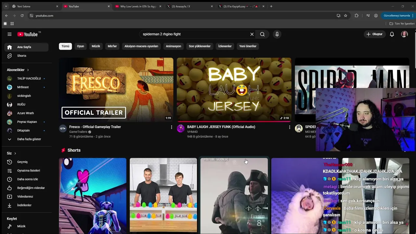Select the Müzik filter chip
Image resolution: width=416 pixels, height=234 pixels.
pyautogui.click(x=96, y=46)
